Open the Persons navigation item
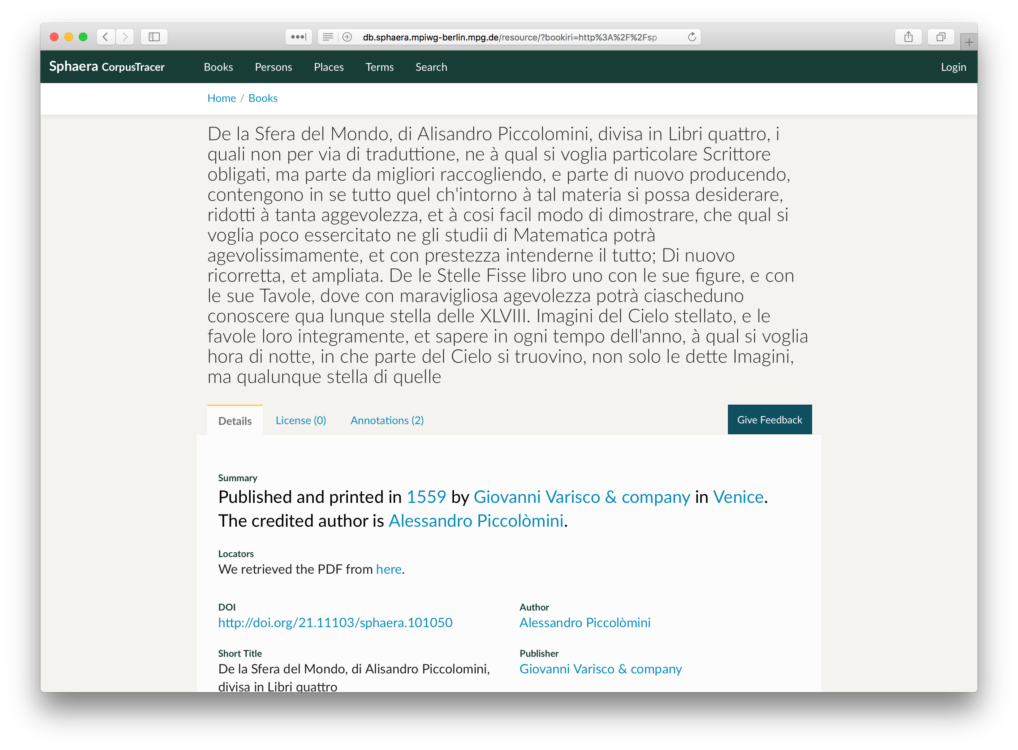The width and height of the screenshot is (1018, 750). pyautogui.click(x=273, y=67)
